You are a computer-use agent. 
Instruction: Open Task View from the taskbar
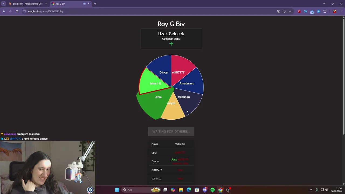pos(165,190)
